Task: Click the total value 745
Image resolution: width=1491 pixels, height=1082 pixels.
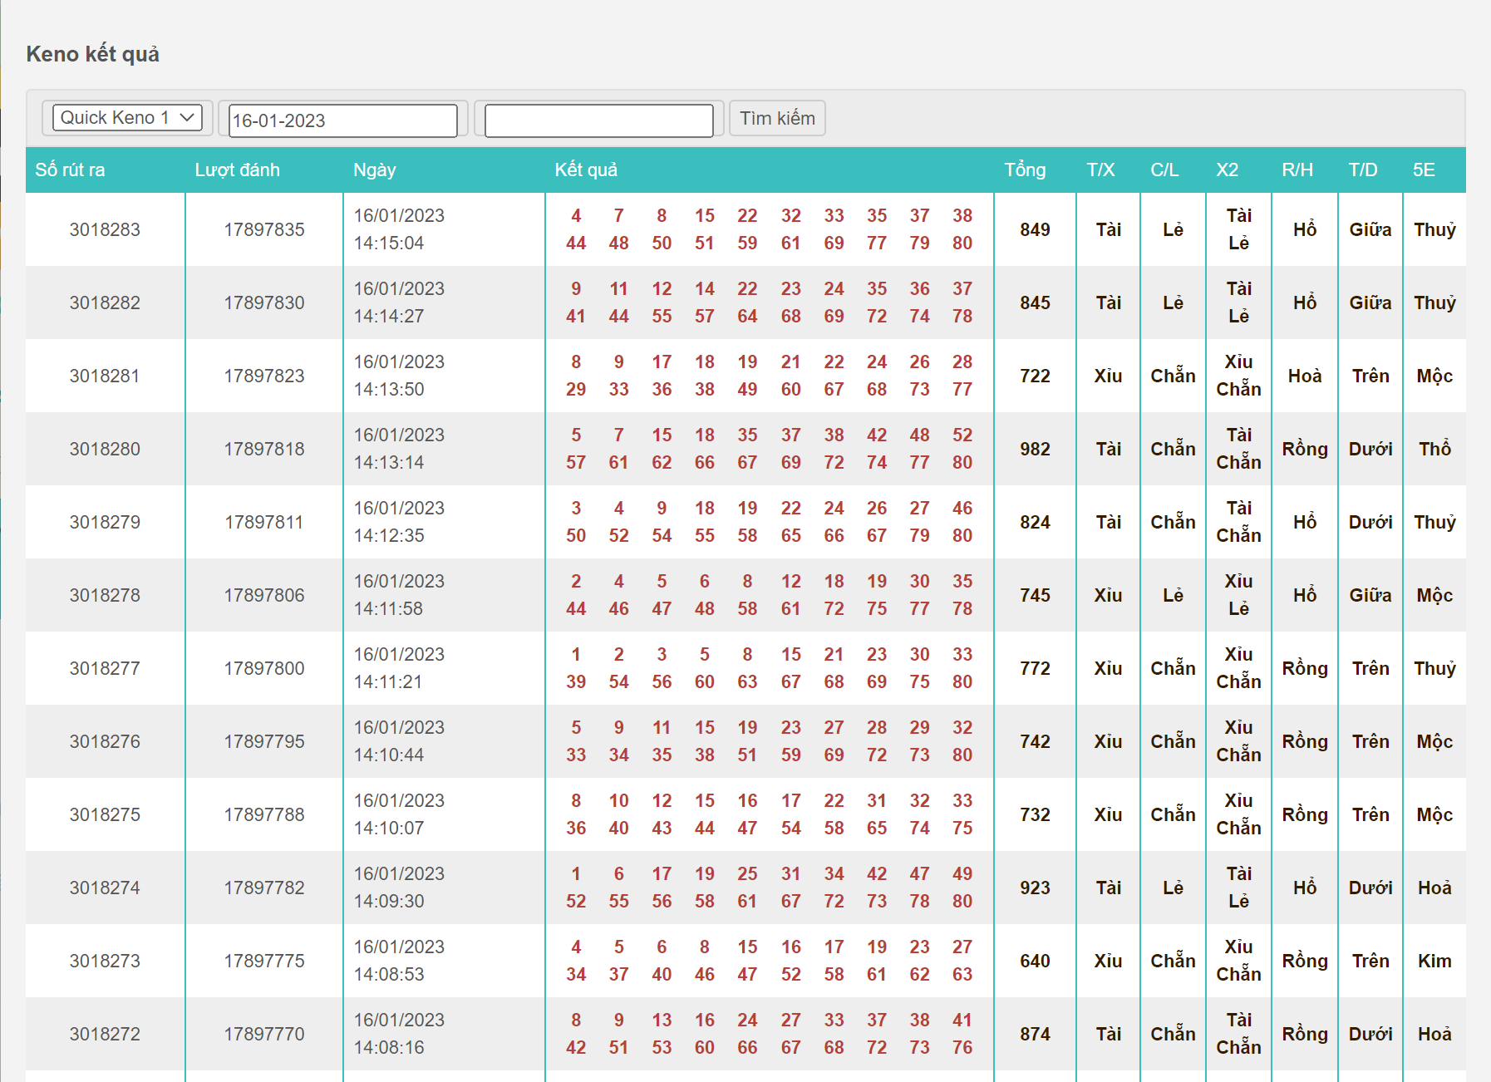Action: (1035, 595)
